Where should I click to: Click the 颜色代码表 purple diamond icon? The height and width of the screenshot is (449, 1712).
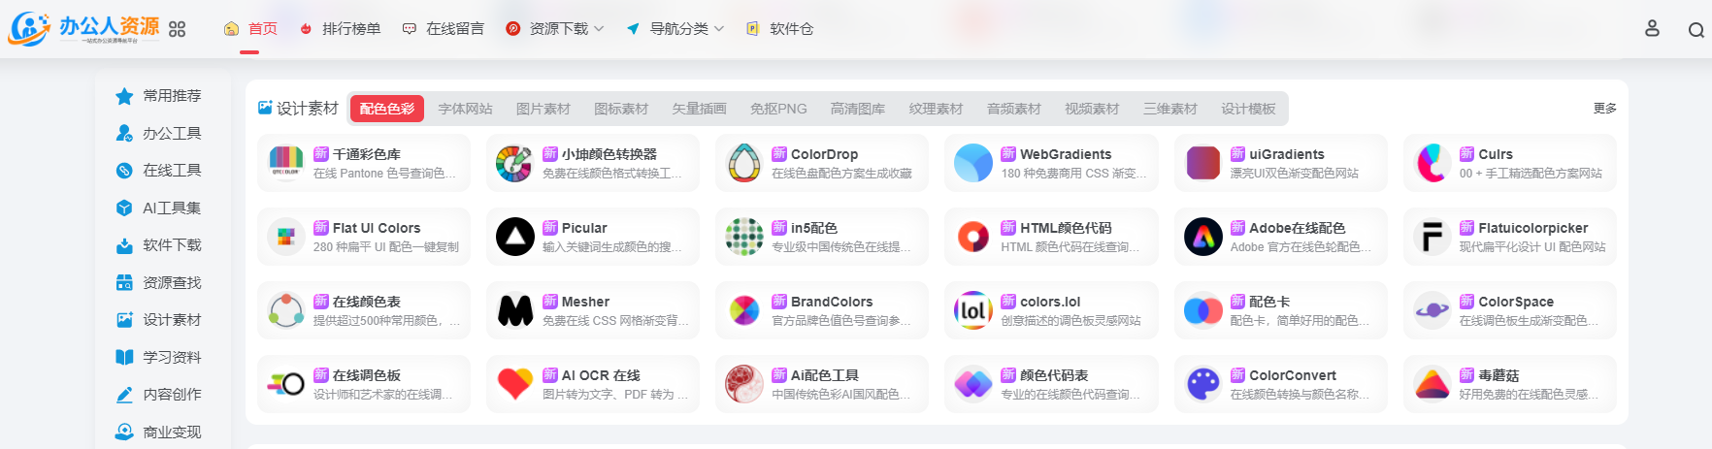973,384
